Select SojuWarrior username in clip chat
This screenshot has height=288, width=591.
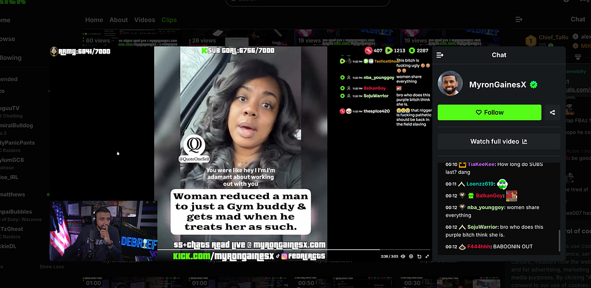point(483,227)
